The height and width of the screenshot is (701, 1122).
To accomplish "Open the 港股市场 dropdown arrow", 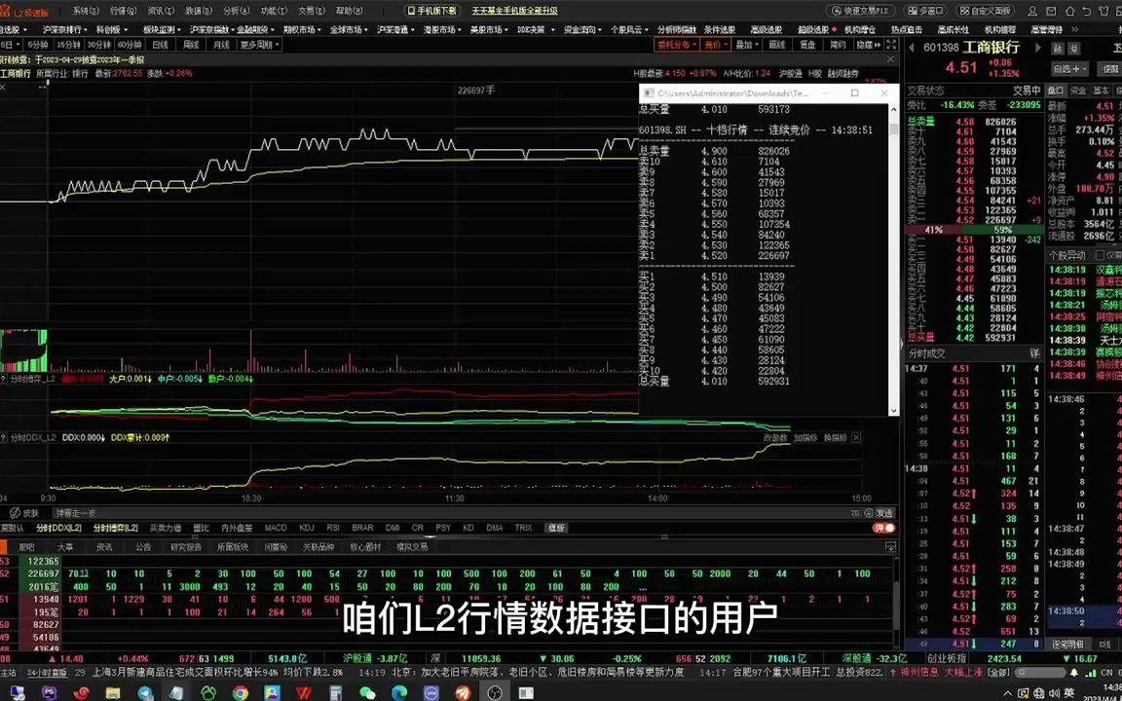I will (460, 29).
